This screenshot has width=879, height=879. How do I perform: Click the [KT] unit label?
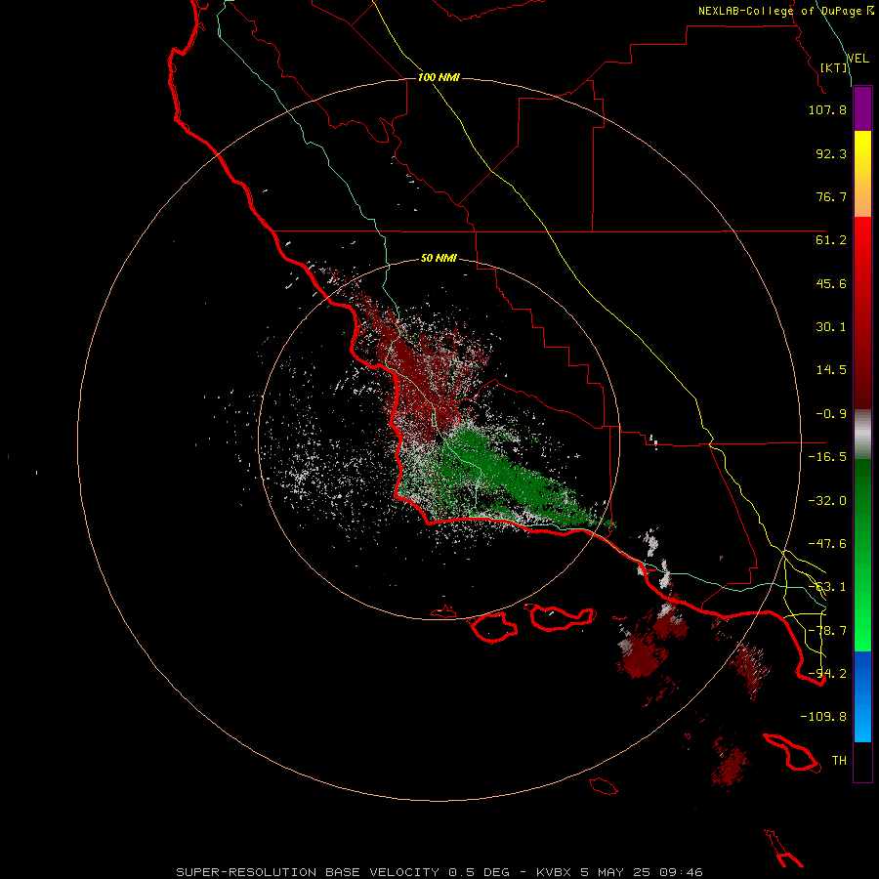point(834,67)
